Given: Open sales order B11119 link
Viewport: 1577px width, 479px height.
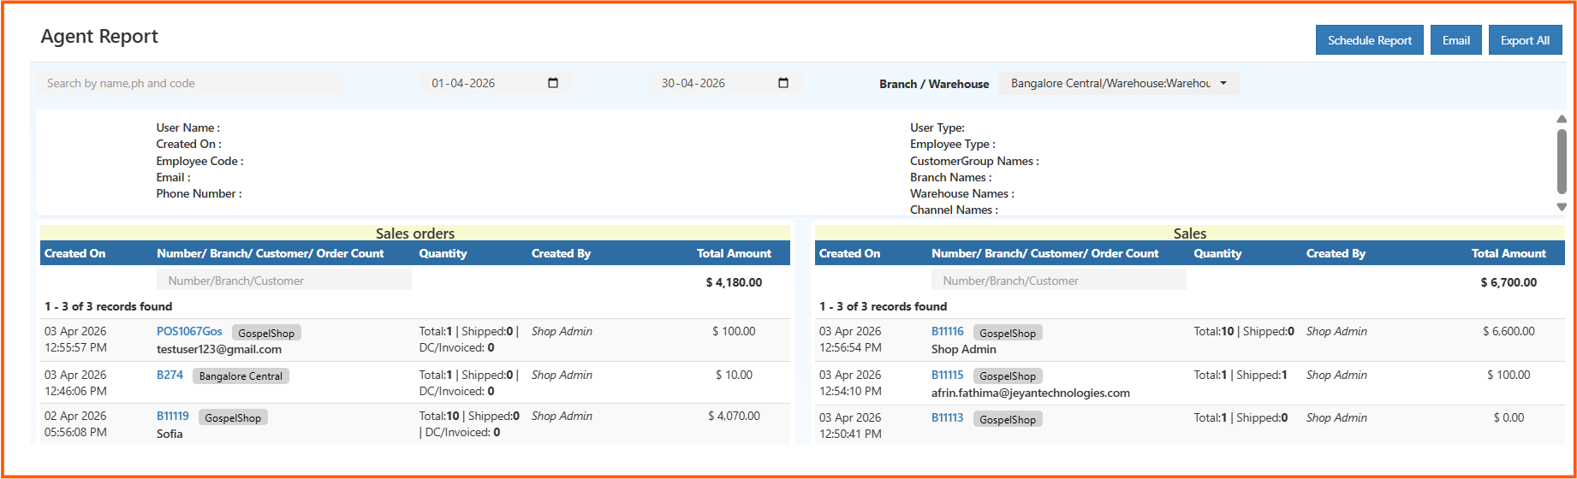Looking at the screenshot, I should tap(173, 416).
